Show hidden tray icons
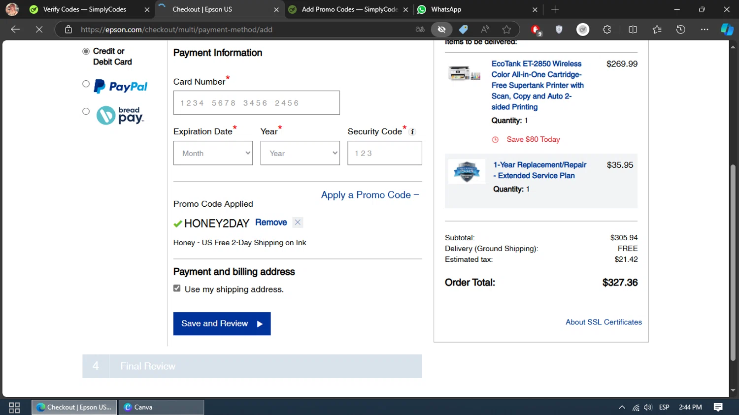Image resolution: width=739 pixels, height=415 pixels. (622, 407)
